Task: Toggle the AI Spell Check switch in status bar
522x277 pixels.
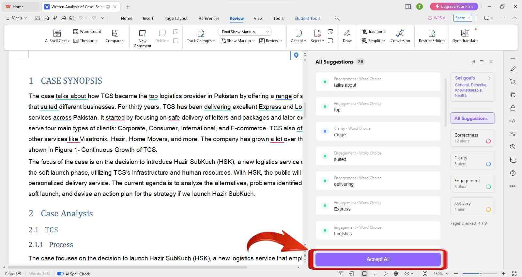Action: (60, 274)
